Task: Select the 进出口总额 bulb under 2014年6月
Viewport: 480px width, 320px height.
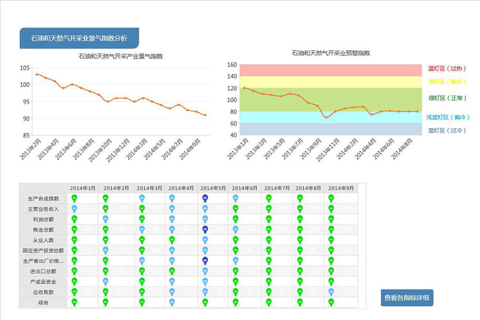Action: (x=235, y=271)
